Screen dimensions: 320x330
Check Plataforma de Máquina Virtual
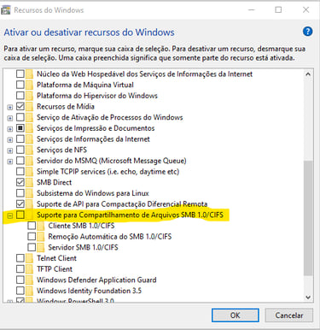[x=20, y=85]
